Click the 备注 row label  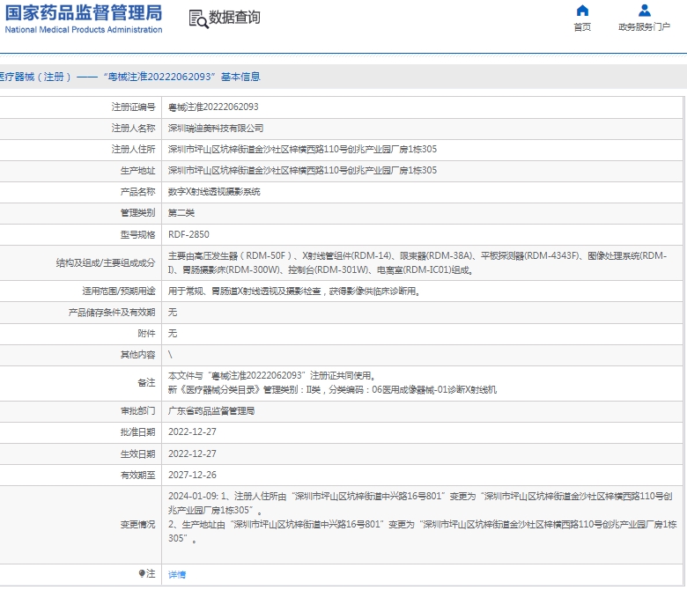point(147,383)
